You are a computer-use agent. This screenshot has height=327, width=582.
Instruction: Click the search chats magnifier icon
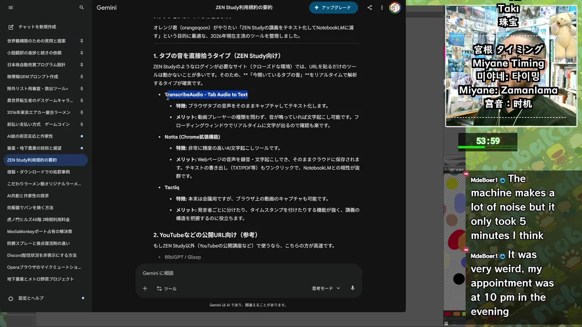pyautogui.click(x=82, y=8)
